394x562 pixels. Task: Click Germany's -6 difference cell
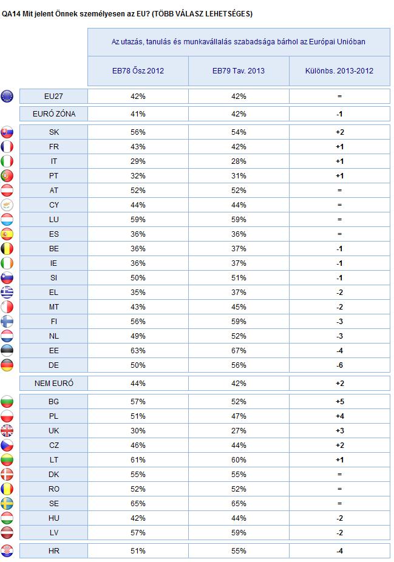(339, 365)
